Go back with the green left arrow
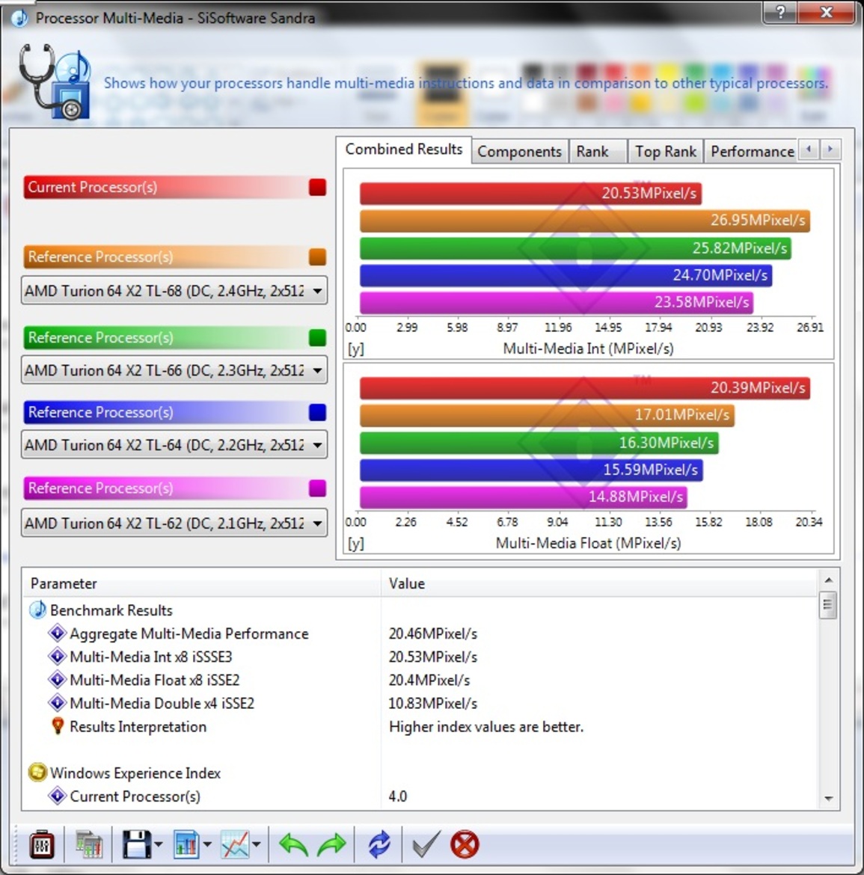The image size is (864, 875). point(293,845)
